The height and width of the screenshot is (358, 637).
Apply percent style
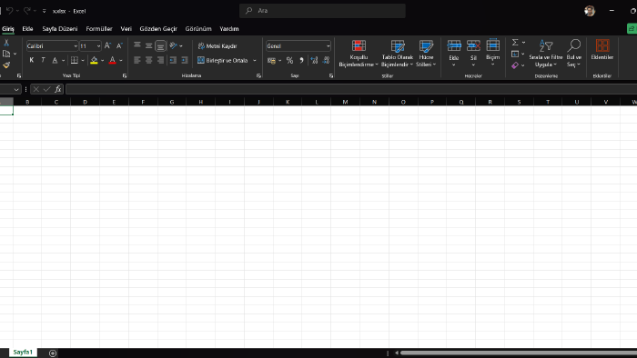289,60
